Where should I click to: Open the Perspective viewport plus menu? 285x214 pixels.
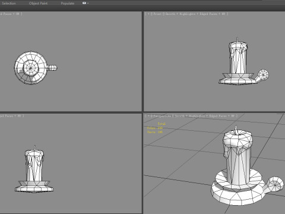(x=148, y=116)
